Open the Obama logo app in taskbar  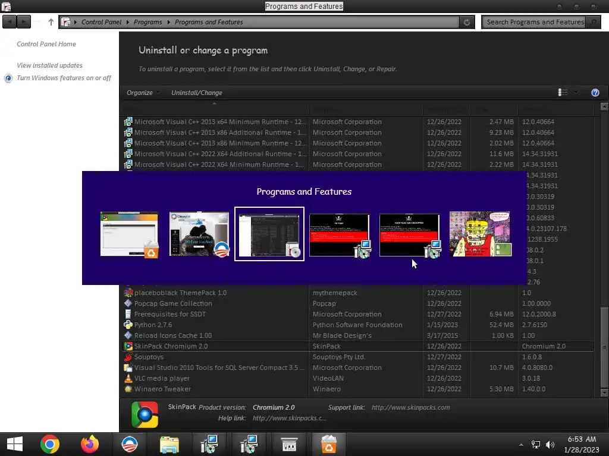129,444
